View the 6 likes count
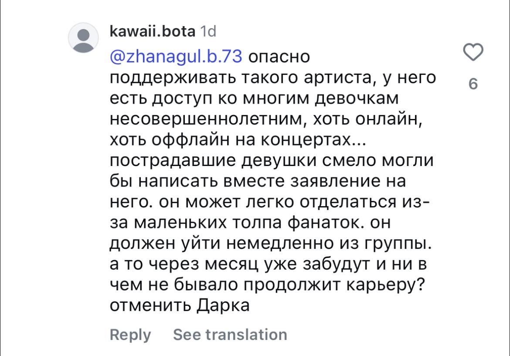The image size is (510, 356). click(x=473, y=84)
